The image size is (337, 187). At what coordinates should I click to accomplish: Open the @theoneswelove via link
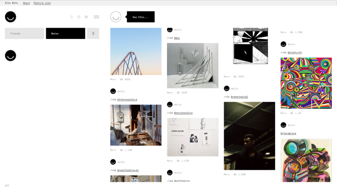click(x=127, y=100)
